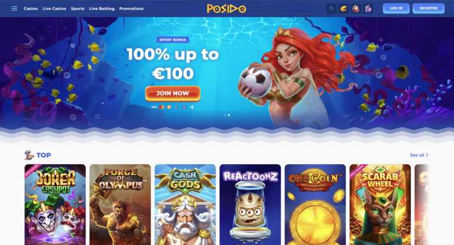Go to the Casino menu item
The width and height of the screenshot is (454, 245).
31,9
